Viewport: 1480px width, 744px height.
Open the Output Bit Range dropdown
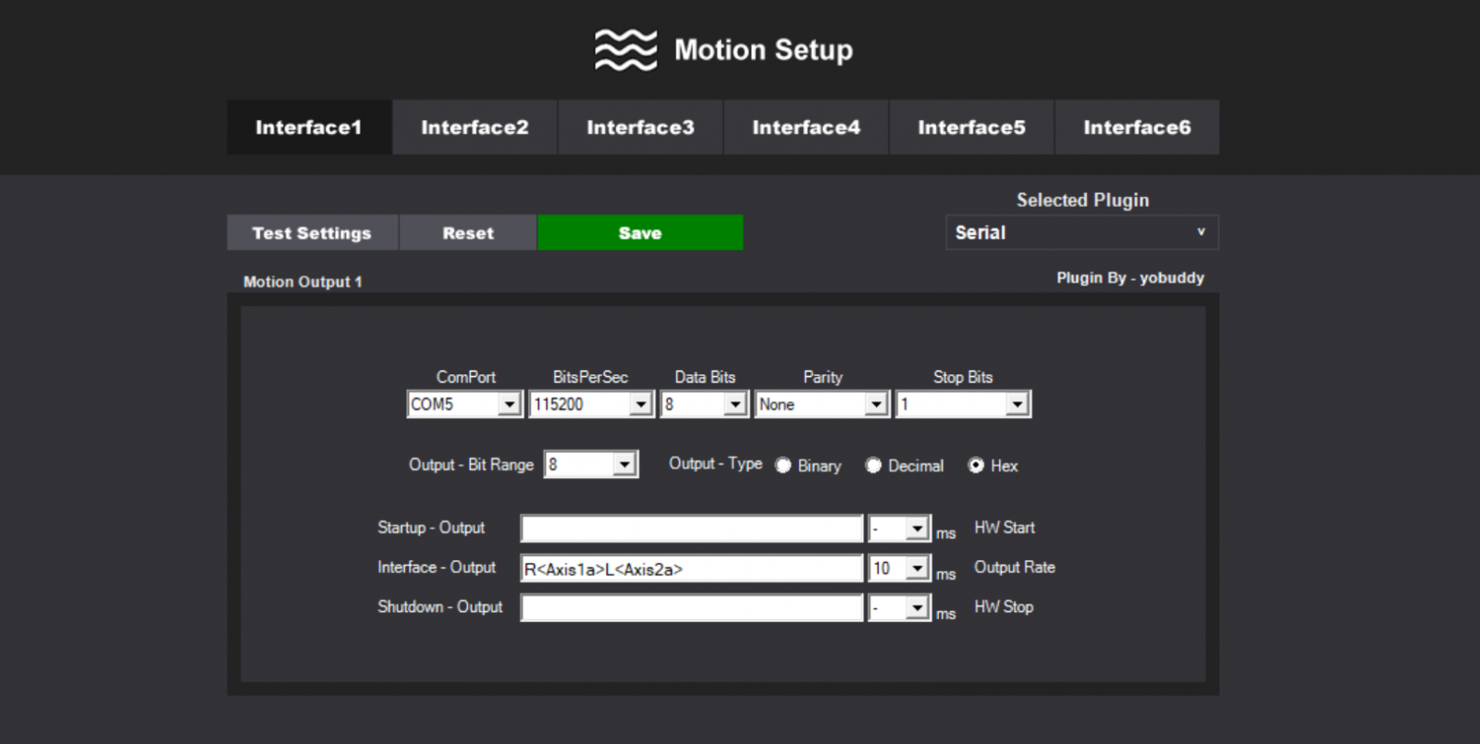(625, 464)
